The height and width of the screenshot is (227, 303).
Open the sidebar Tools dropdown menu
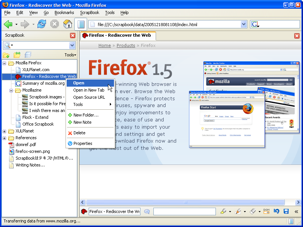coord(70,55)
